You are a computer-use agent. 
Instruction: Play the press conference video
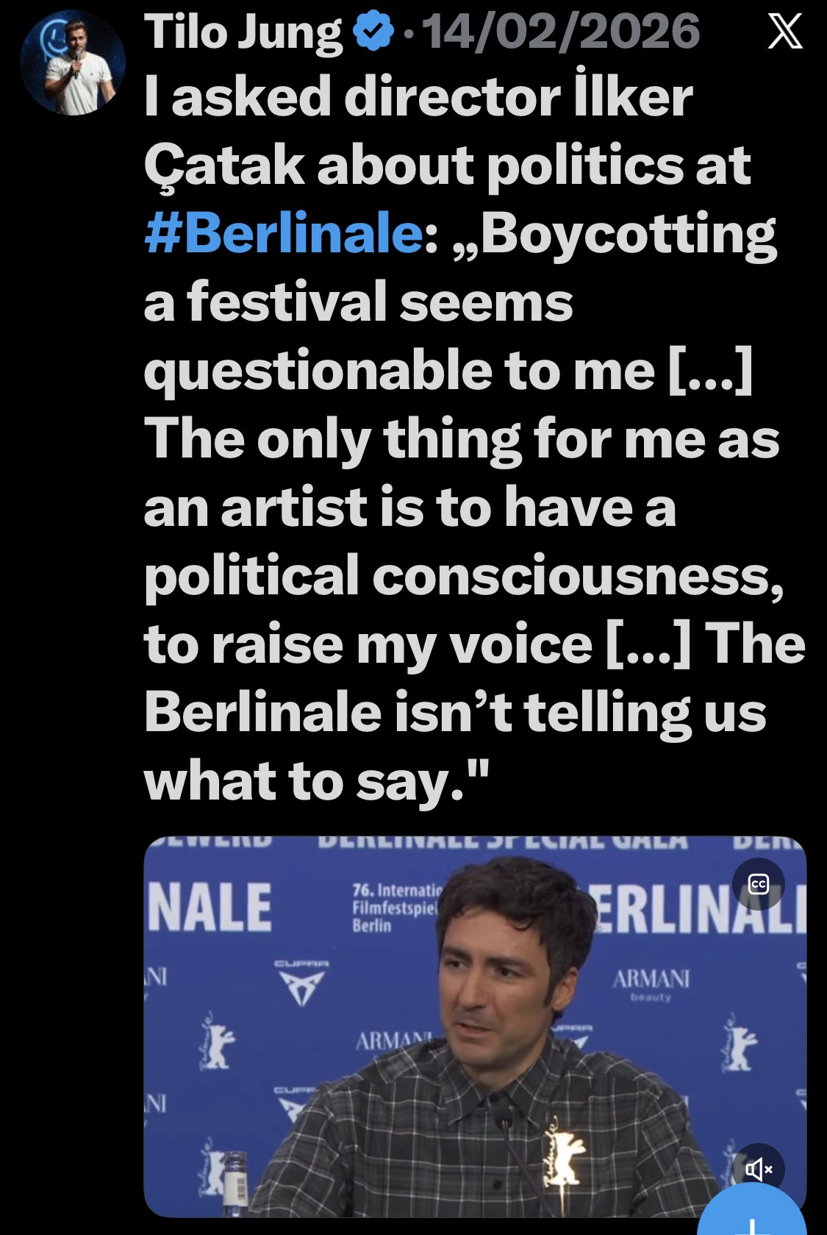tap(474, 1030)
